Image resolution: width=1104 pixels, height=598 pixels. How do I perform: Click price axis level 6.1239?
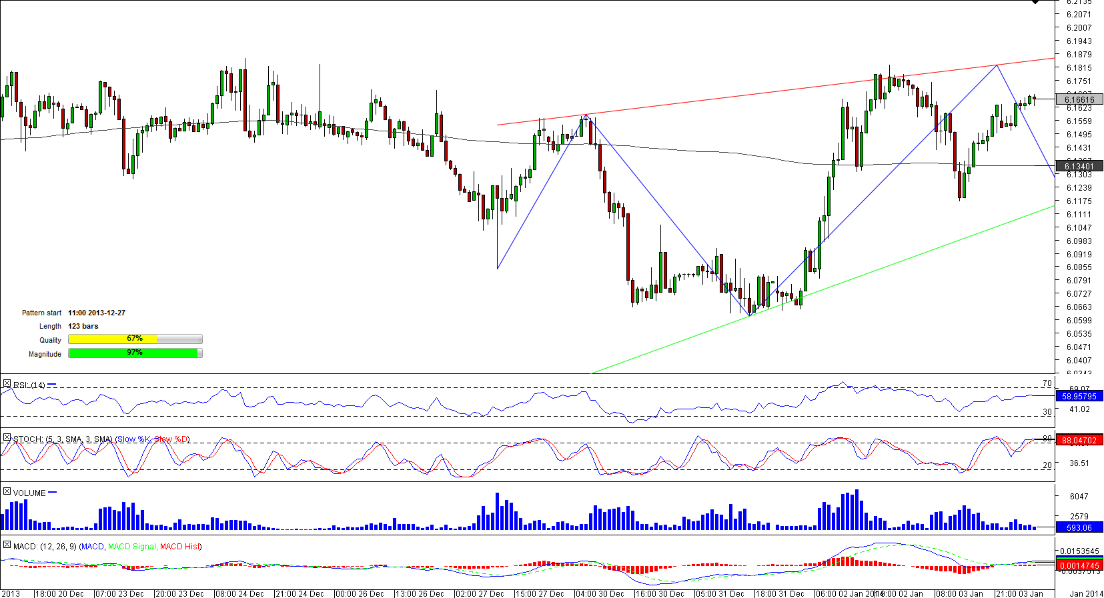point(1079,188)
